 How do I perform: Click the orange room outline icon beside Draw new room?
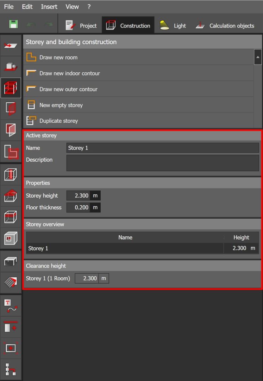point(31,57)
